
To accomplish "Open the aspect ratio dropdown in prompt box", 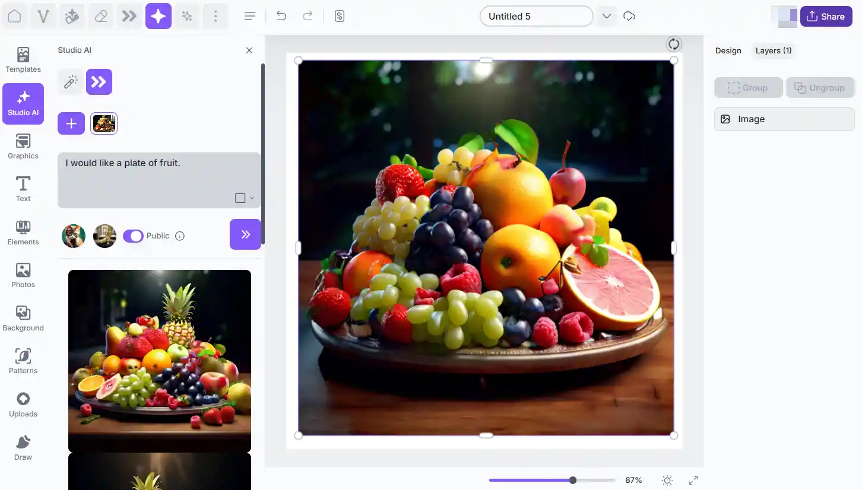I will tap(244, 198).
